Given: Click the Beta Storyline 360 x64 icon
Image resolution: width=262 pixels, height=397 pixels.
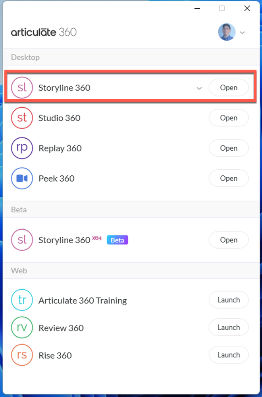Looking at the screenshot, I should point(22,240).
